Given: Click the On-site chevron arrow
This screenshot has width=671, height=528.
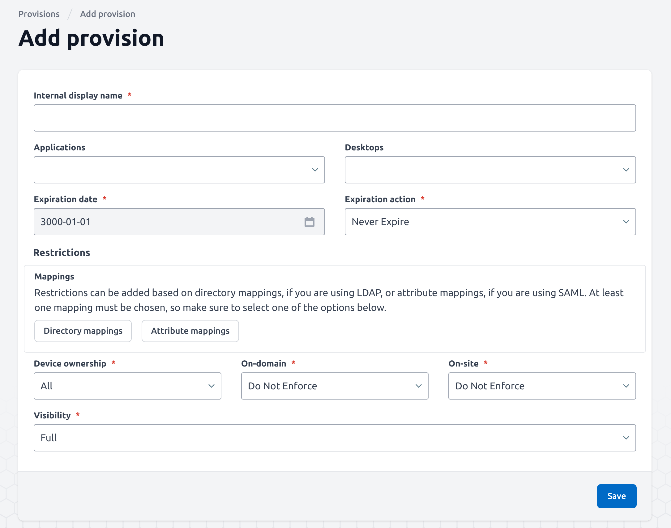Looking at the screenshot, I should click(626, 386).
